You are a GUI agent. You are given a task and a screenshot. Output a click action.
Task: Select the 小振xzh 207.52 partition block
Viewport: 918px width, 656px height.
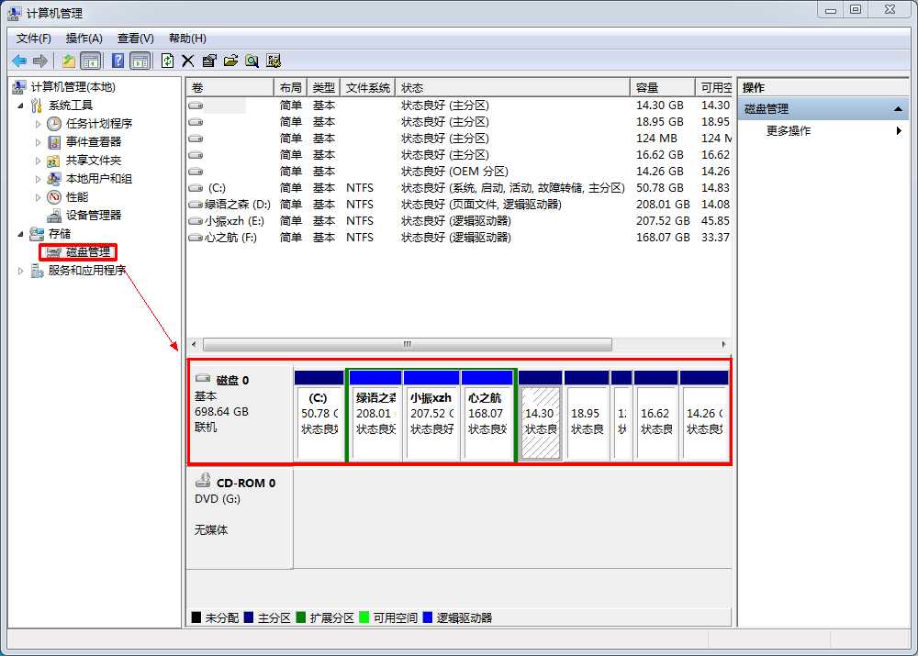(431, 416)
